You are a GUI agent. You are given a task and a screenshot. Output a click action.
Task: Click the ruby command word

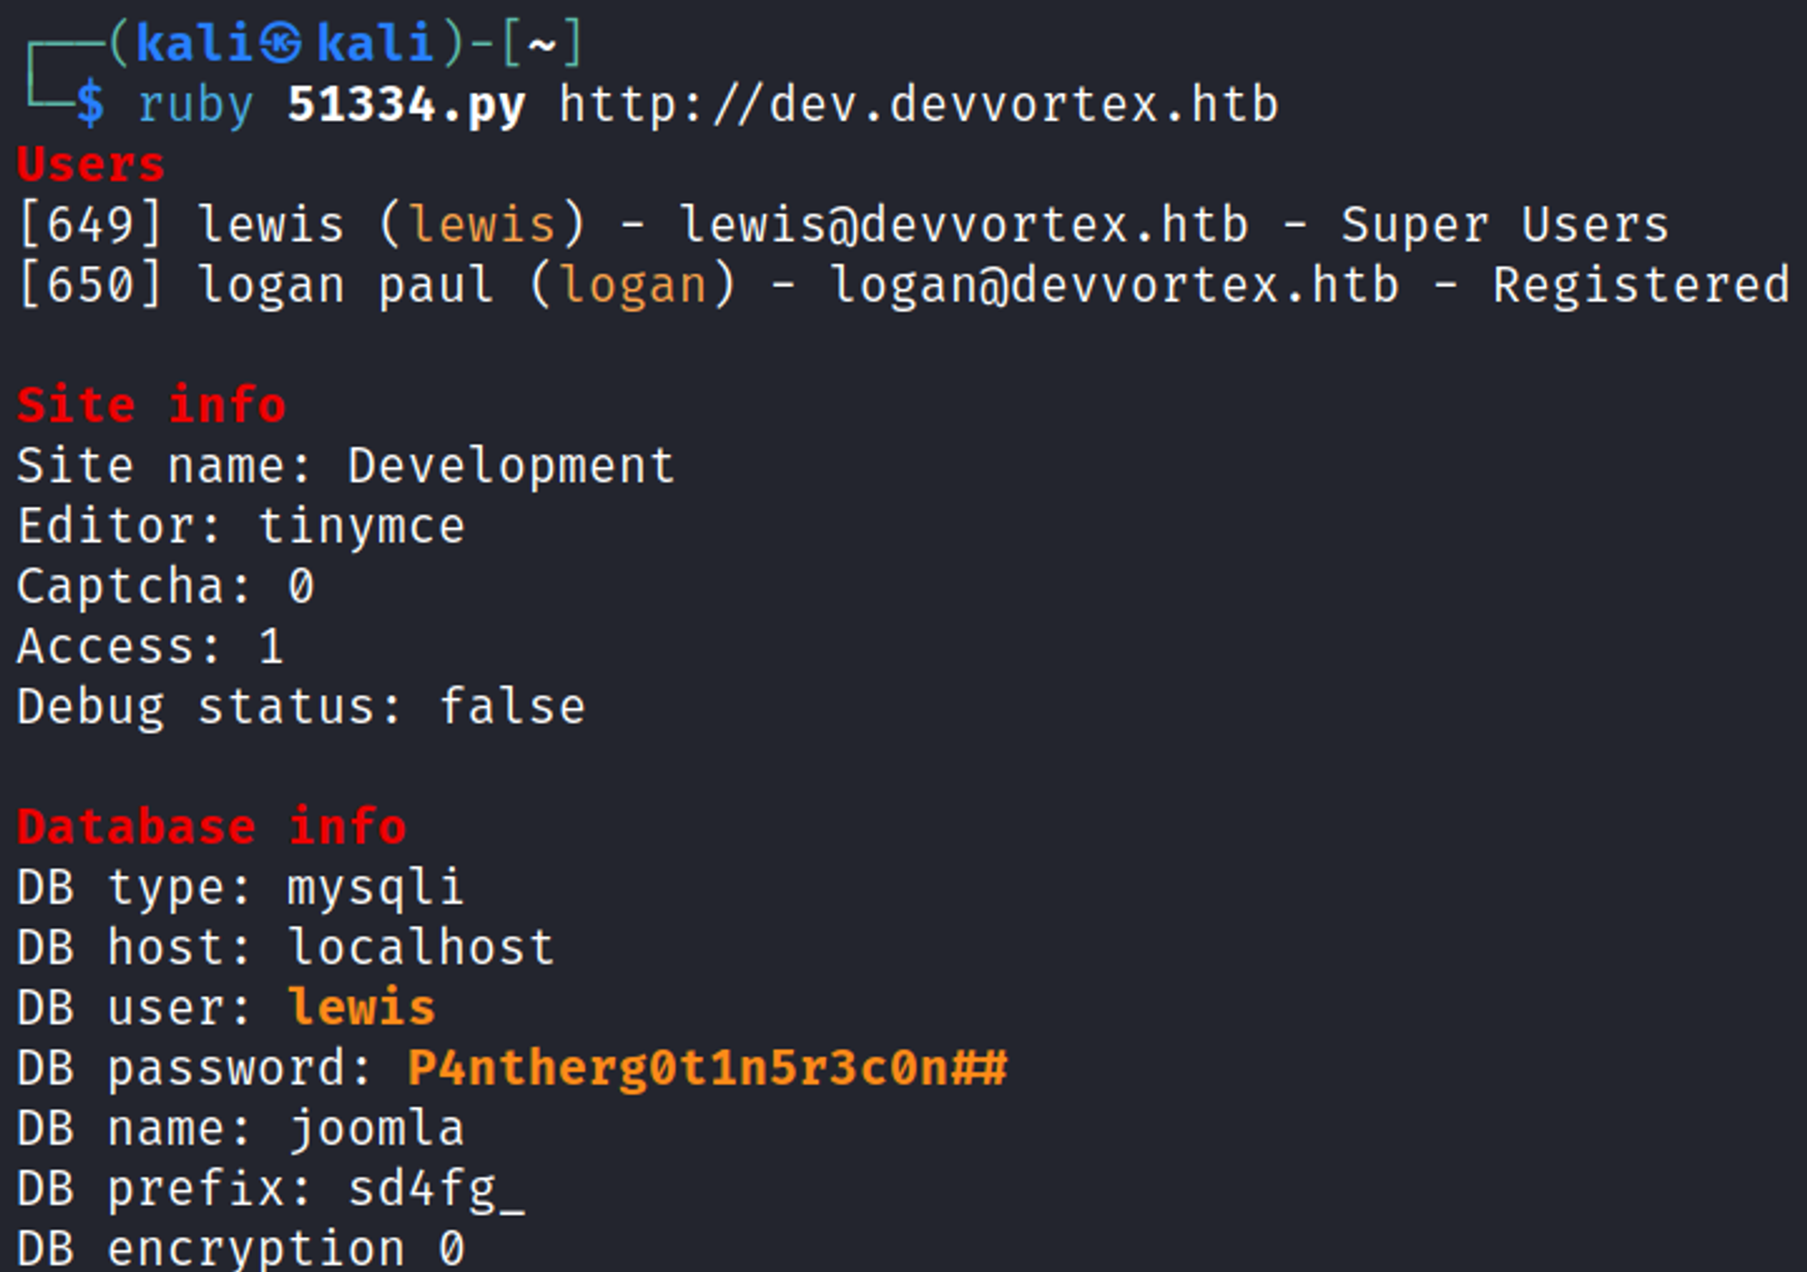195,106
